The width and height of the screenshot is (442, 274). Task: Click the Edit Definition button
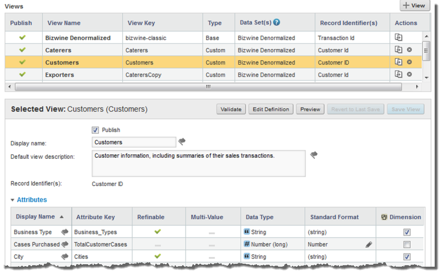click(x=271, y=109)
